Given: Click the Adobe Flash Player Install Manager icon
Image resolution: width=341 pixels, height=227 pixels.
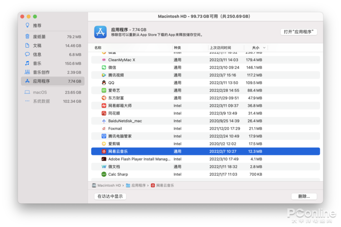Looking at the screenshot, I should 104,159.
